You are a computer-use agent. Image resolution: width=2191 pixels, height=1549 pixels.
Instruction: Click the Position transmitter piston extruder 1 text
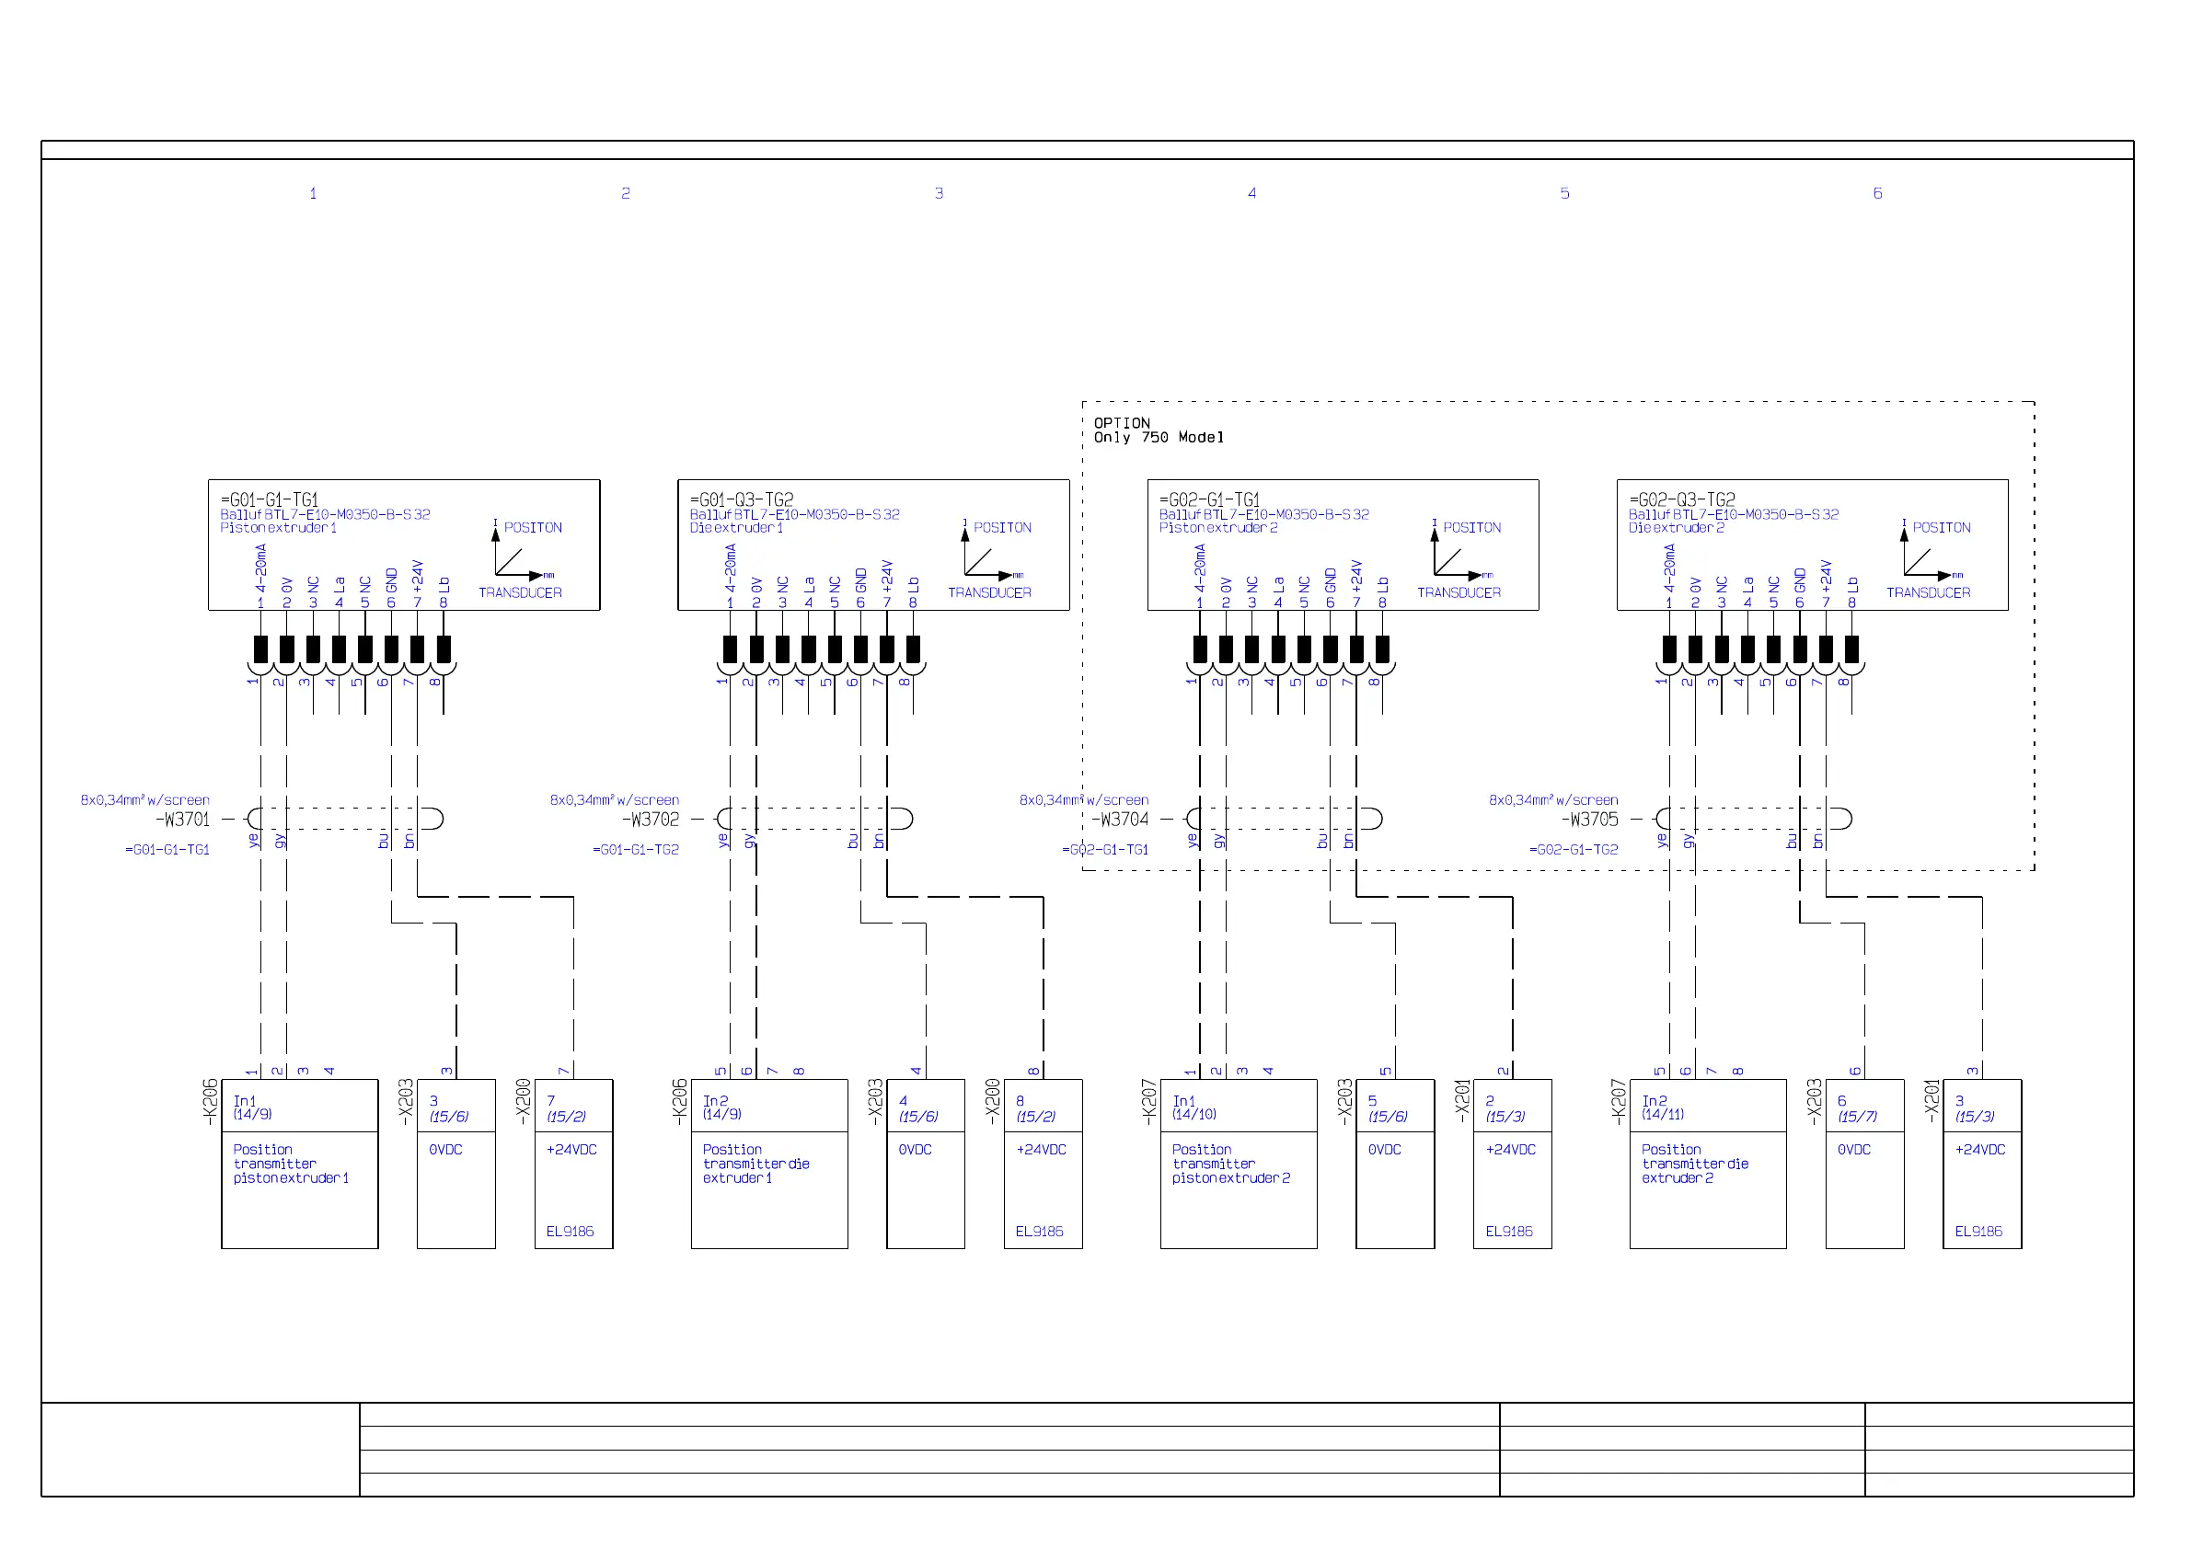290,1164
